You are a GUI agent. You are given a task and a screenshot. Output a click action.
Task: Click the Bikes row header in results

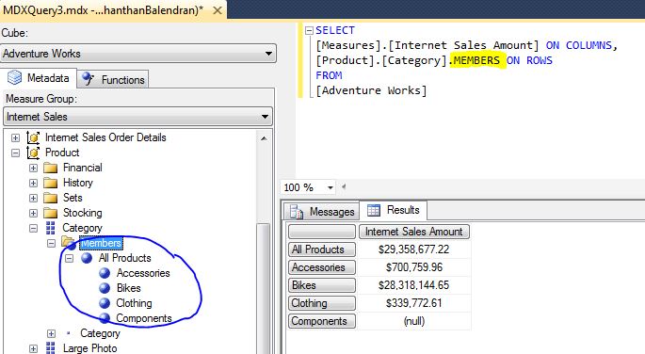pyautogui.click(x=322, y=285)
